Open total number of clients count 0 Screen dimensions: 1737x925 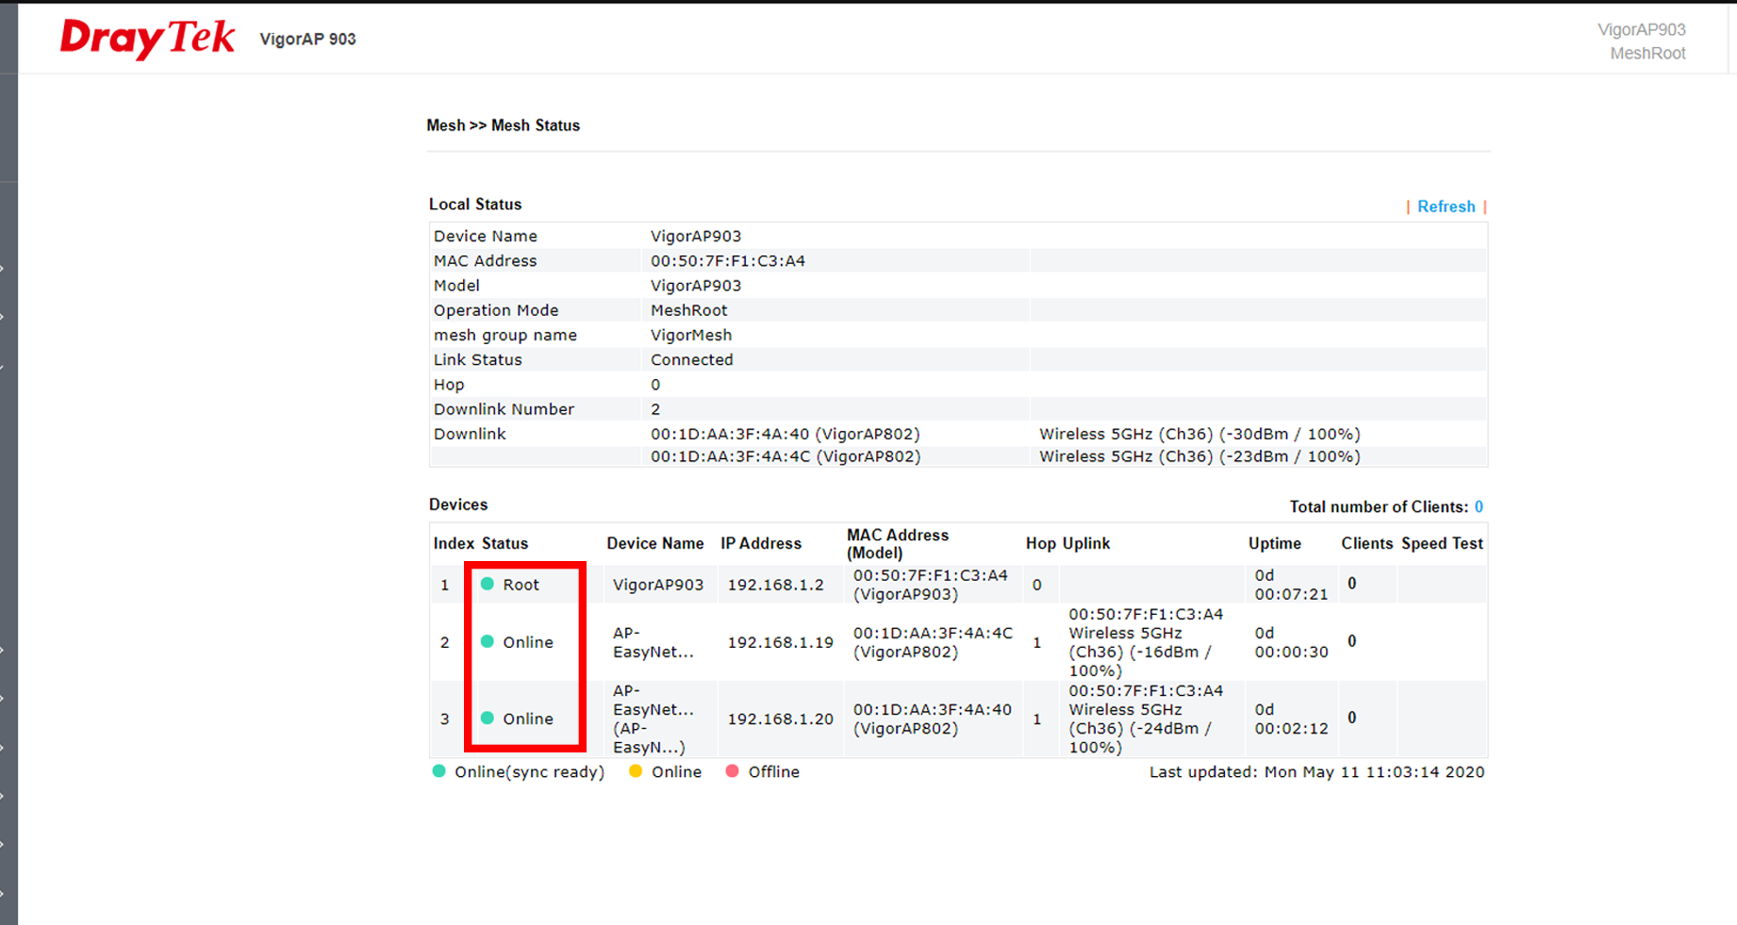tap(1479, 507)
